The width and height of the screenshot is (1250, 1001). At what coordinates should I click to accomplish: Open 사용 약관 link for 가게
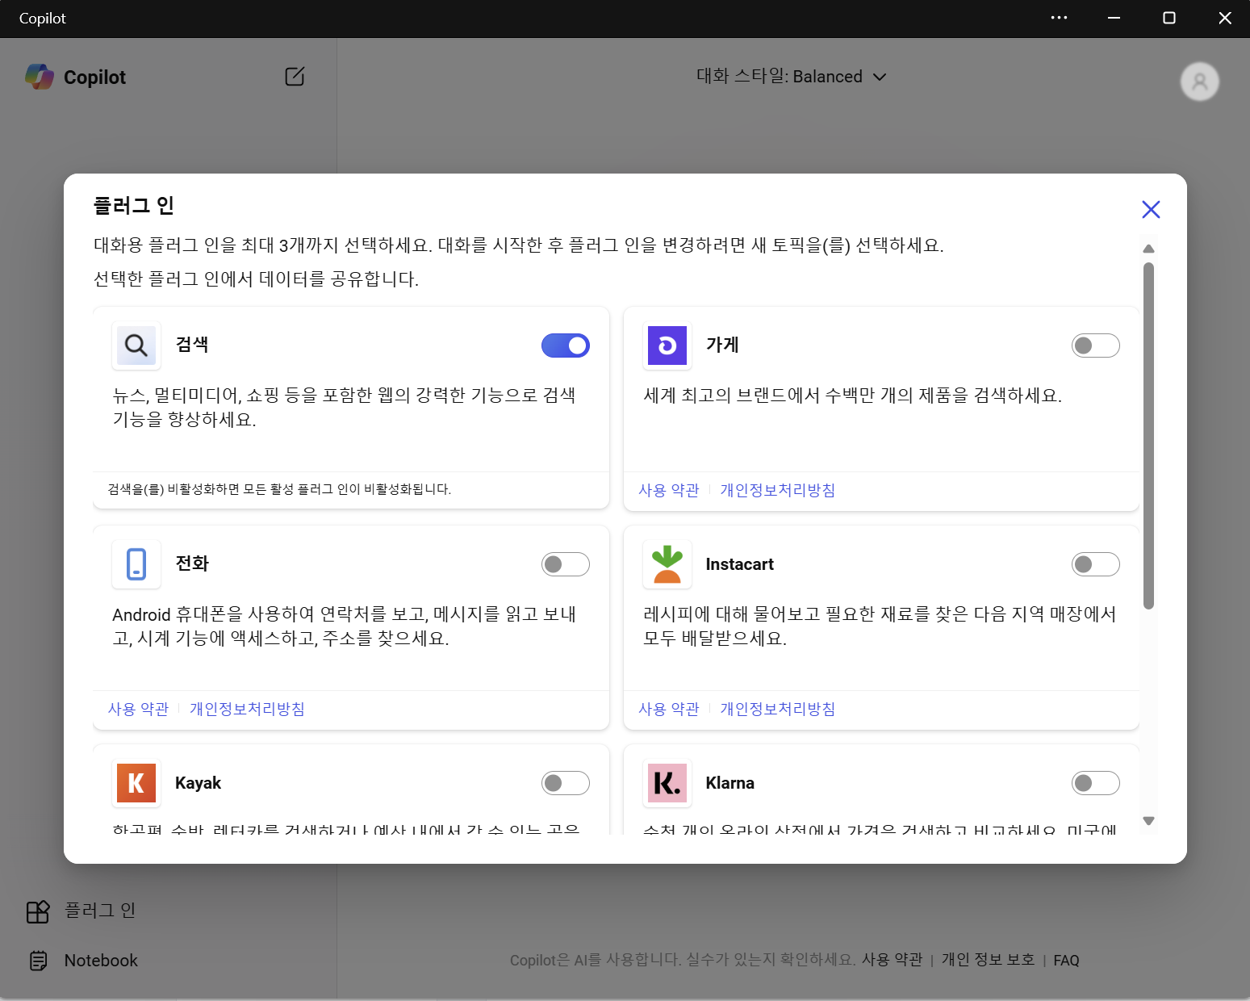click(669, 490)
